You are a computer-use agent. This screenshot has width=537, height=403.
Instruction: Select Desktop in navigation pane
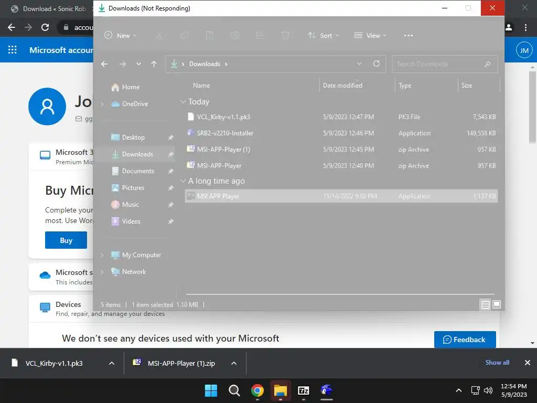pos(128,137)
